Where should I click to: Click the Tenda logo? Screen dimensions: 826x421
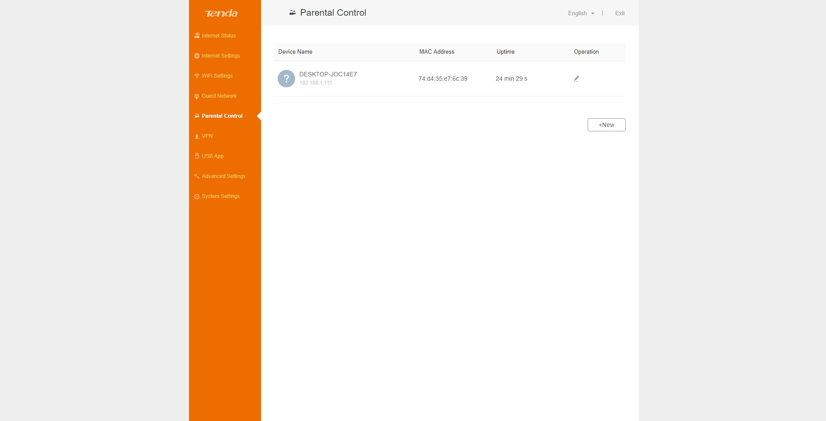click(221, 14)
